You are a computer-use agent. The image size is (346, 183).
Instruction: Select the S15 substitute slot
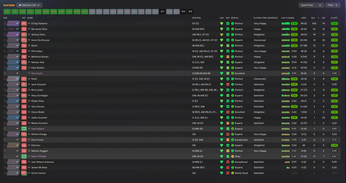pos(190,12)
